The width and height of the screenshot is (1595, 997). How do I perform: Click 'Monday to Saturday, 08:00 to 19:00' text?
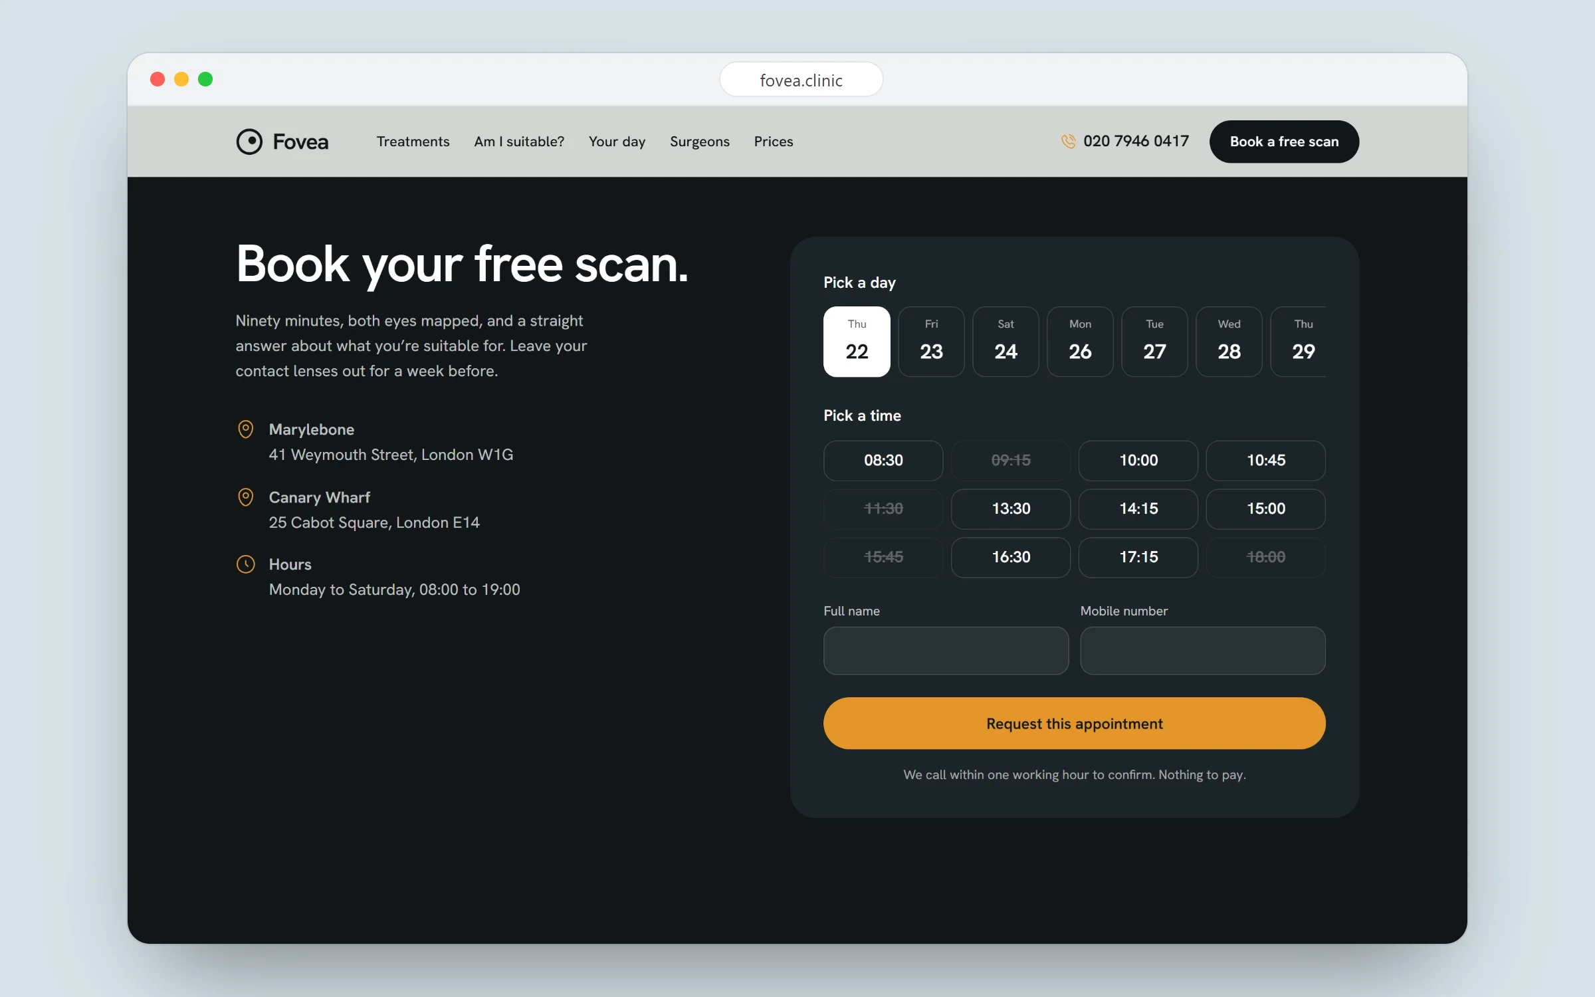(x=394, y=590)
